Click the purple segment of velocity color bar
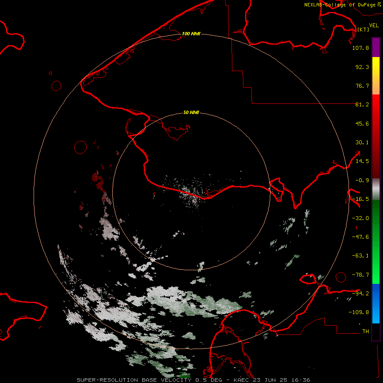The image size is (383, 383). coord(376,47)
